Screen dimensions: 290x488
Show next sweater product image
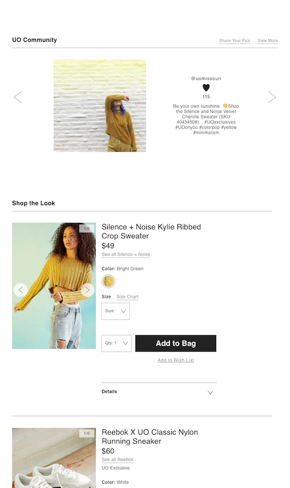click(x=88, y=290)
